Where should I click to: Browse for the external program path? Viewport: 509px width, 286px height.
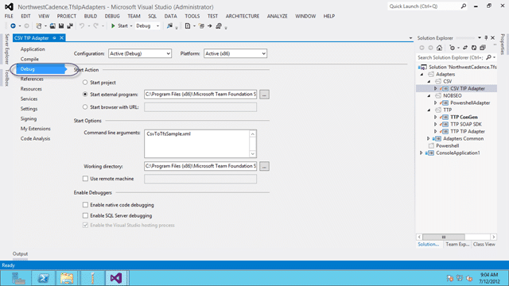(x=264, y=95)
